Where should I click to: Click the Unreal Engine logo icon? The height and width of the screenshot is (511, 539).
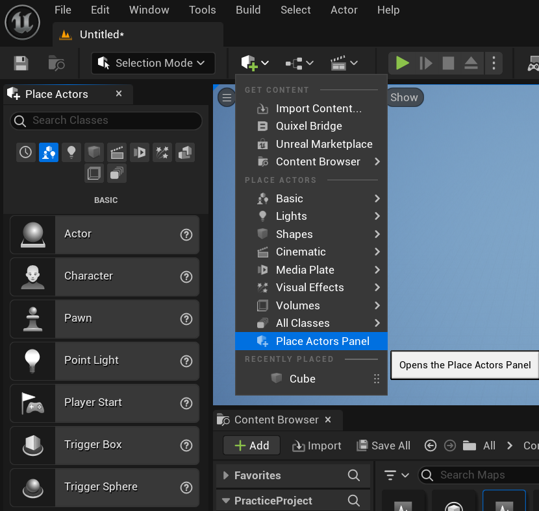point(22,23)
